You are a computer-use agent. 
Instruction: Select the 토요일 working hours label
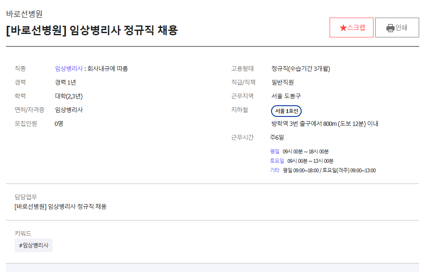pos(277,161)
